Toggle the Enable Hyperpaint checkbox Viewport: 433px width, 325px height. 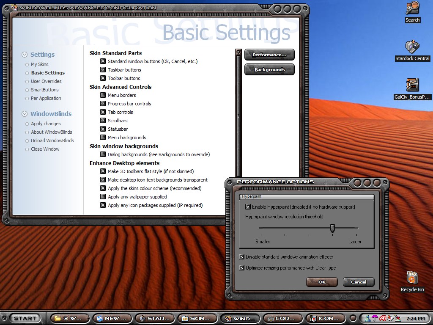(248, 207)
